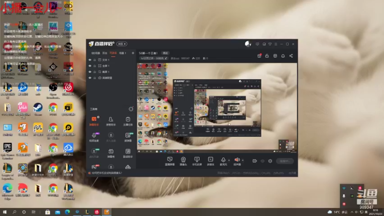Open the 主播任务 tool

point(128,121)
